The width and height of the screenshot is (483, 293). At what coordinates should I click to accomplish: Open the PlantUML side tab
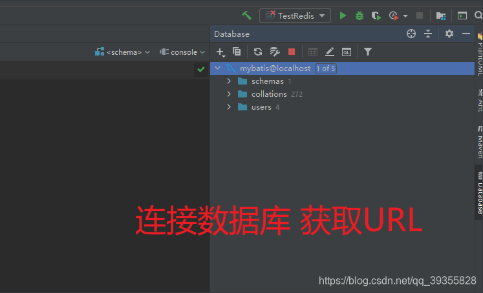[480, 55]
